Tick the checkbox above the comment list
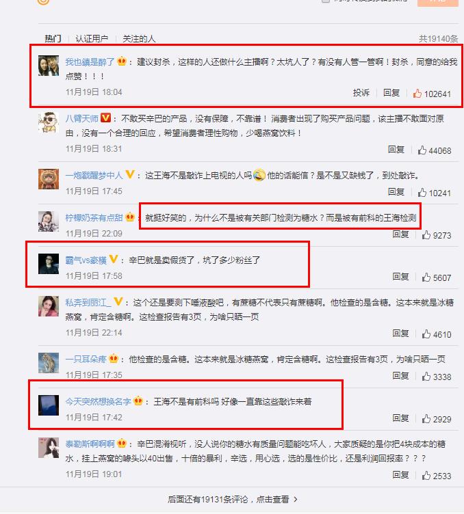The width and height of the screenshot is (464, 514). coord(326,1)
